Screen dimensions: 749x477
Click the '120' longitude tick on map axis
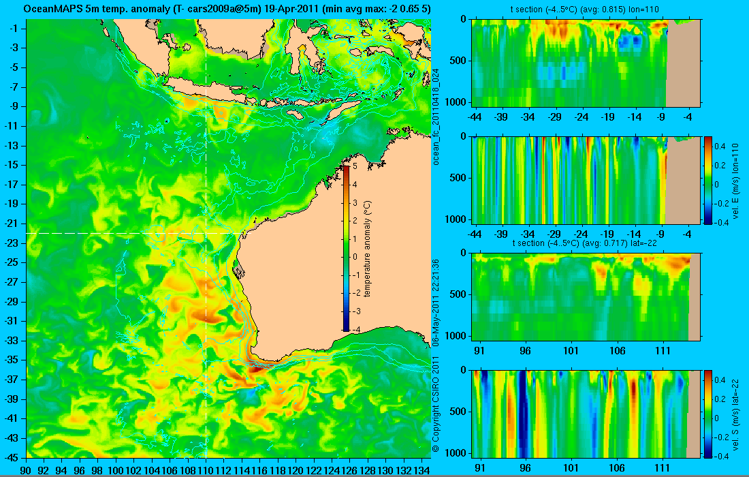(x=296, y=470)
